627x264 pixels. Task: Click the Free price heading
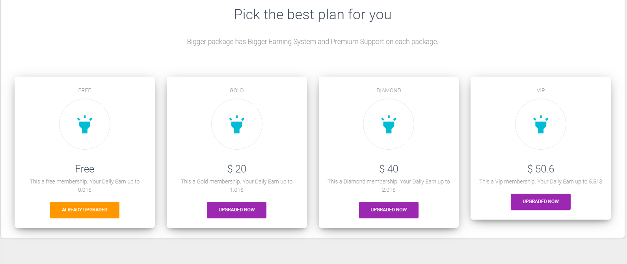85,169
